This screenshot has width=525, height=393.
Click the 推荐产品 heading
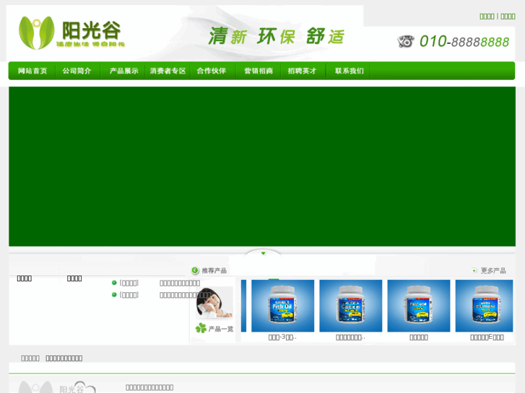pos(214,270)
